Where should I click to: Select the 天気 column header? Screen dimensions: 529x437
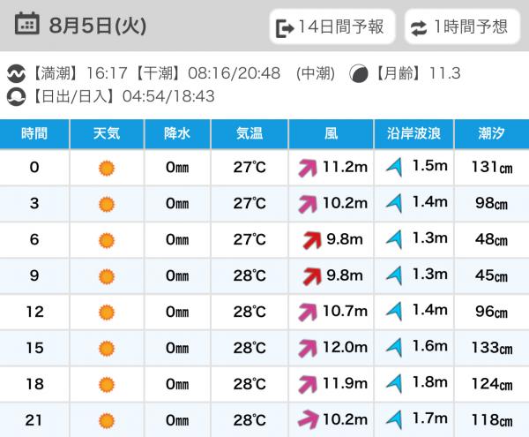pyautogui.click(x=107, y=133)
